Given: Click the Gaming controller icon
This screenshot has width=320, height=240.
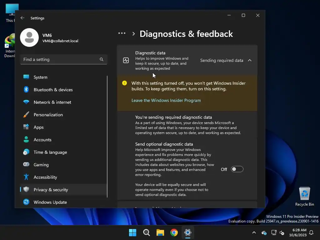Looking at the screenshot, I should click(x=26, y=164).
